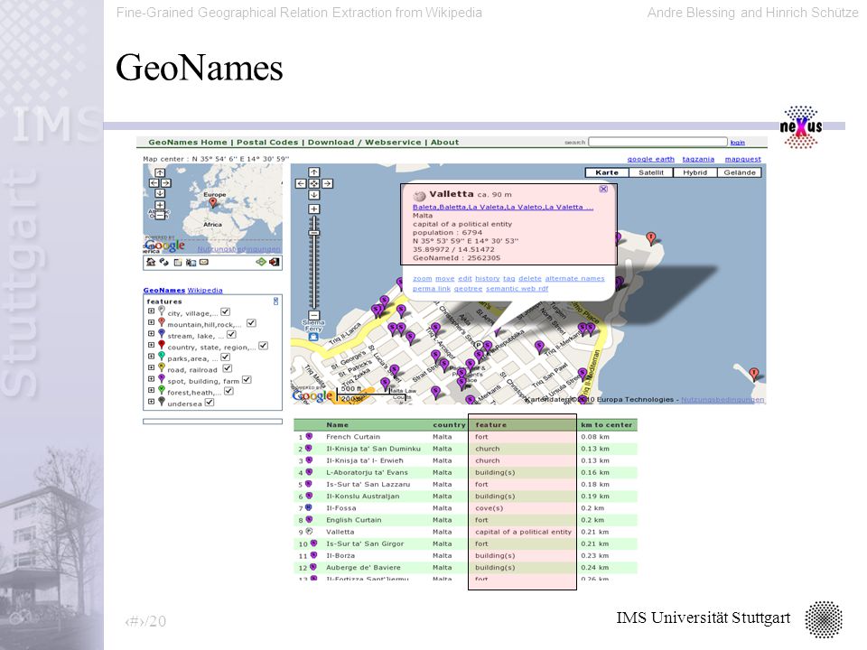Zoom in on the overview map

pos(160,205)
